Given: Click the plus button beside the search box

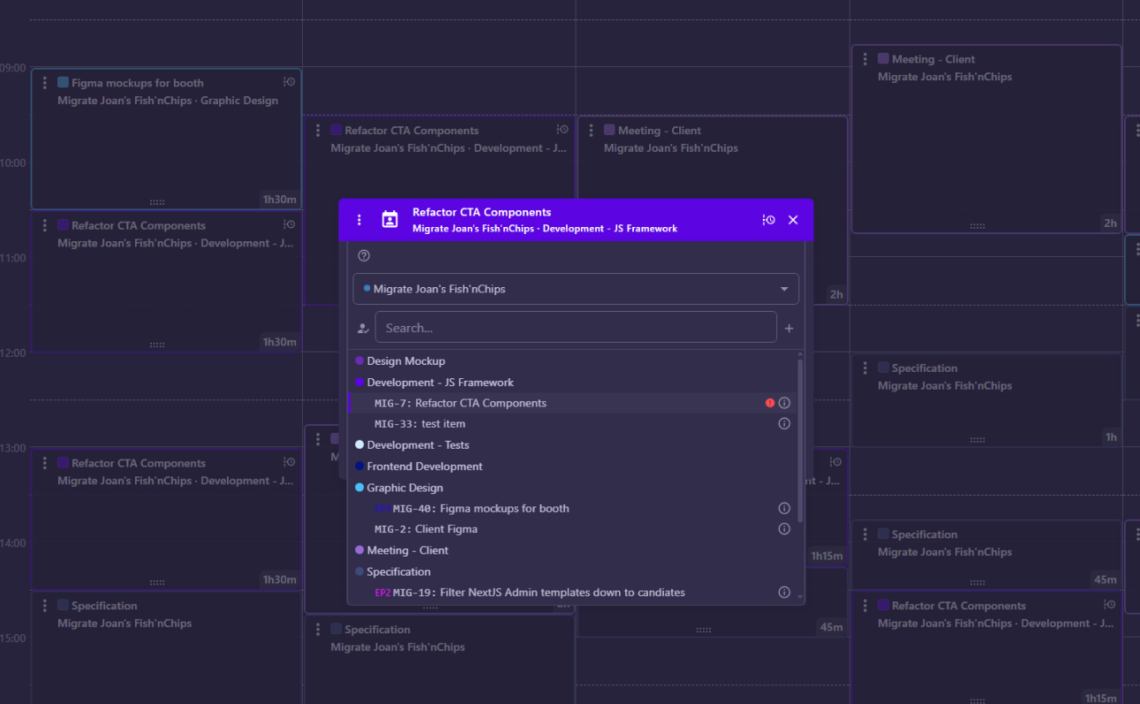Looking at the screenshot, I should click(789, 327).
